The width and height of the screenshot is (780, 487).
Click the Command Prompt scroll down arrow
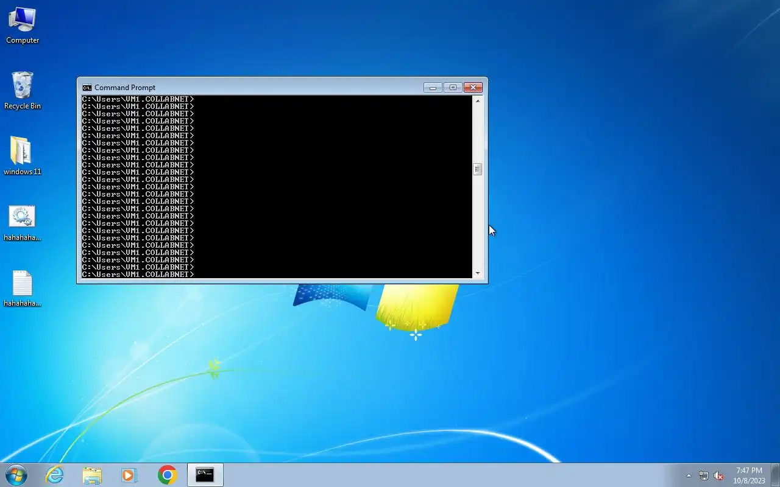[478, 273]
